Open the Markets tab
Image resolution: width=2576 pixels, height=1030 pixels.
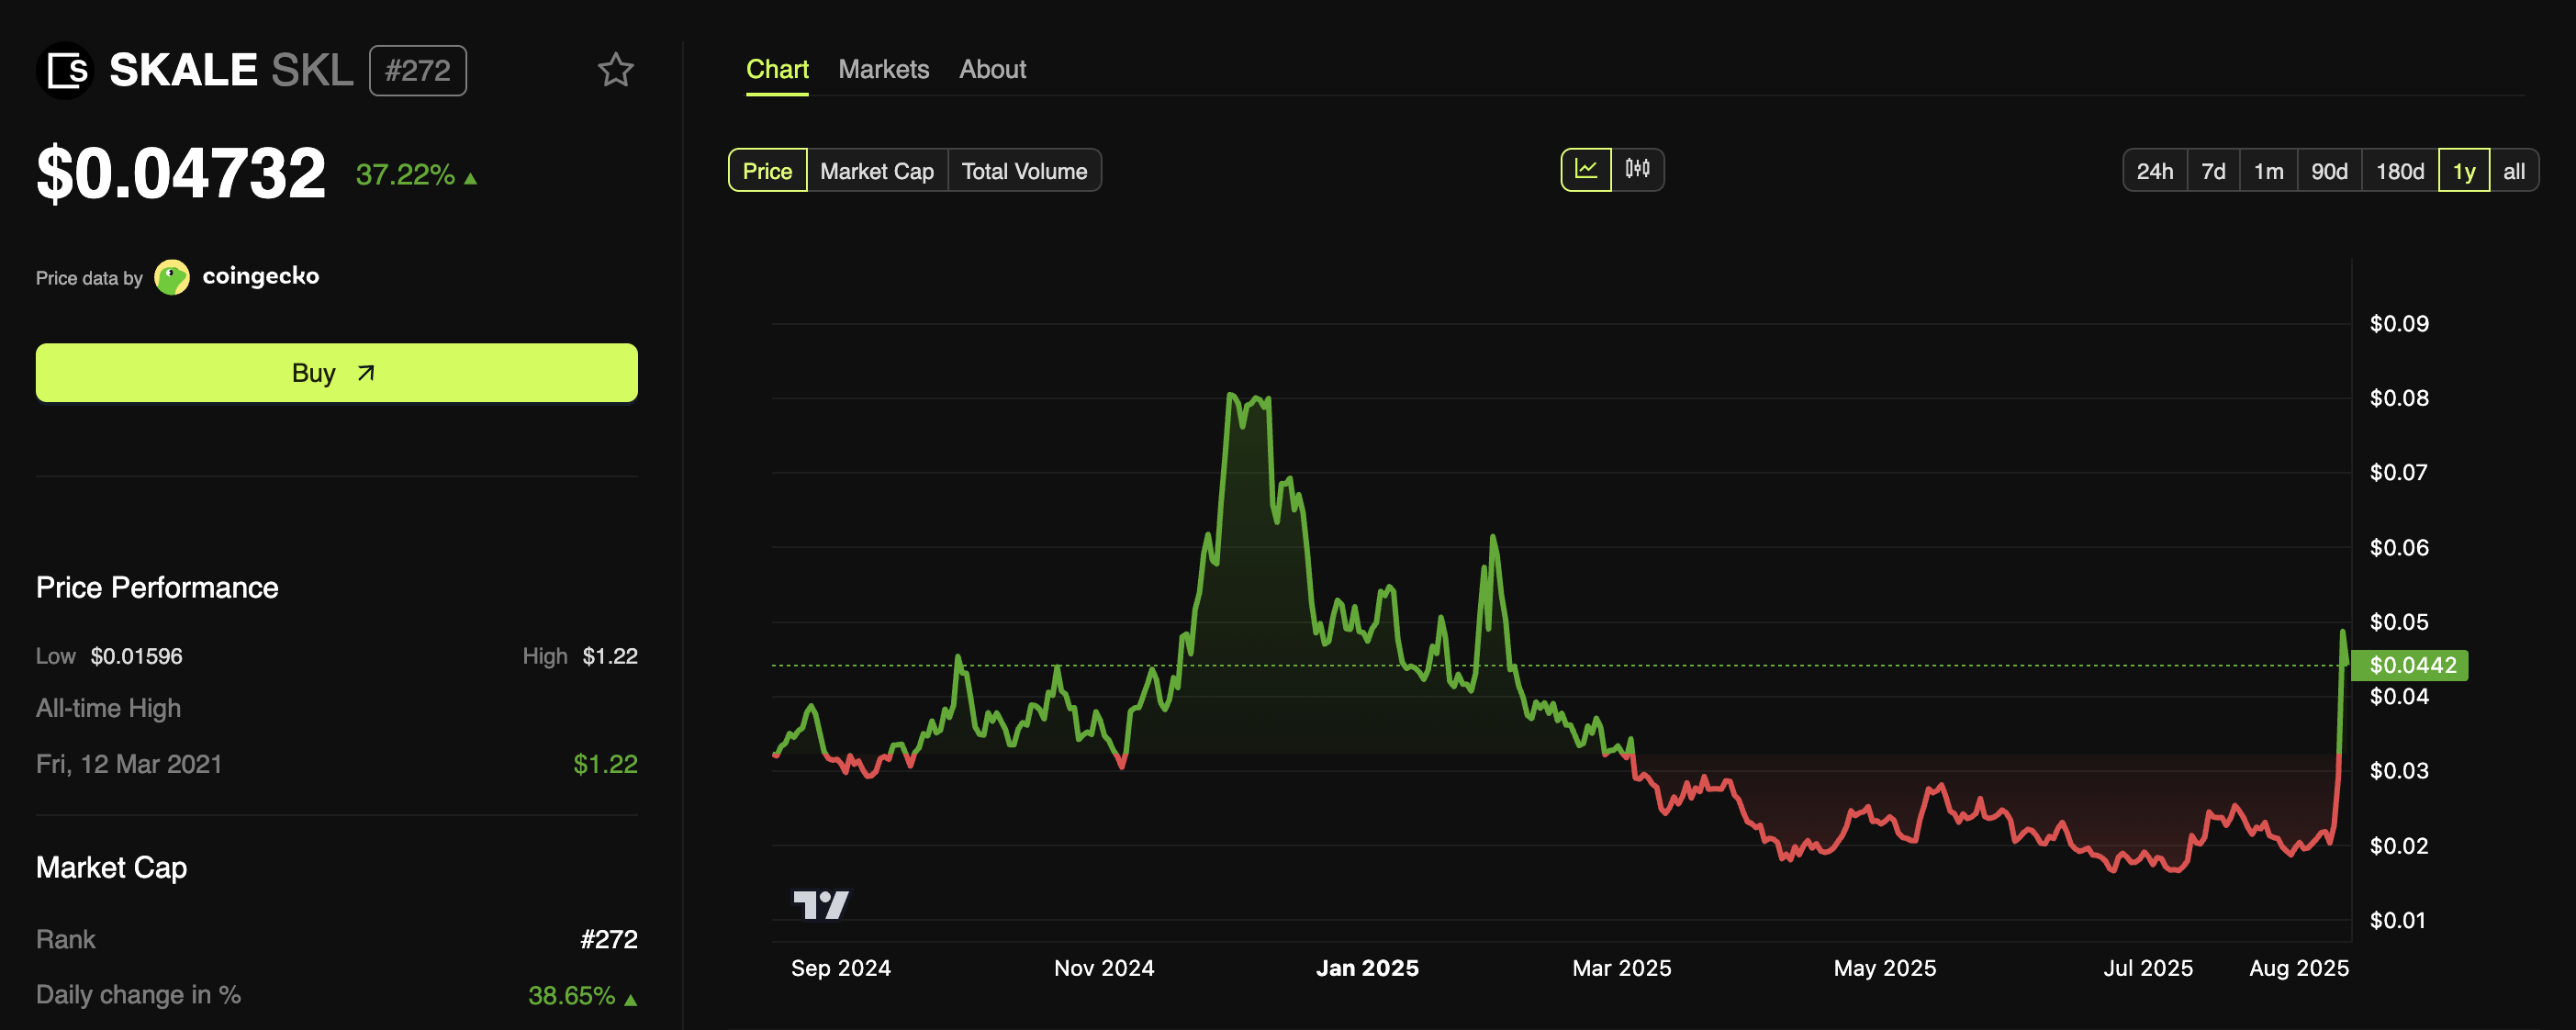coord(883,69)
